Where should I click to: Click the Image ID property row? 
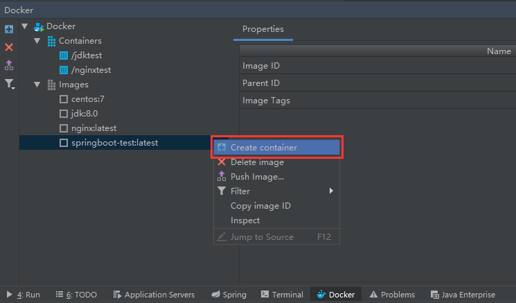(x=377, y=66)
